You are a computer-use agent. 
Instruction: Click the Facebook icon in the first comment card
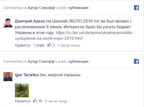point(136,8)
